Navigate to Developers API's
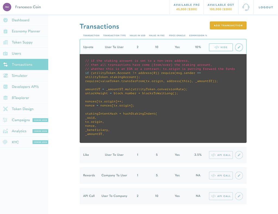278x214 pixels. (24, 87)
